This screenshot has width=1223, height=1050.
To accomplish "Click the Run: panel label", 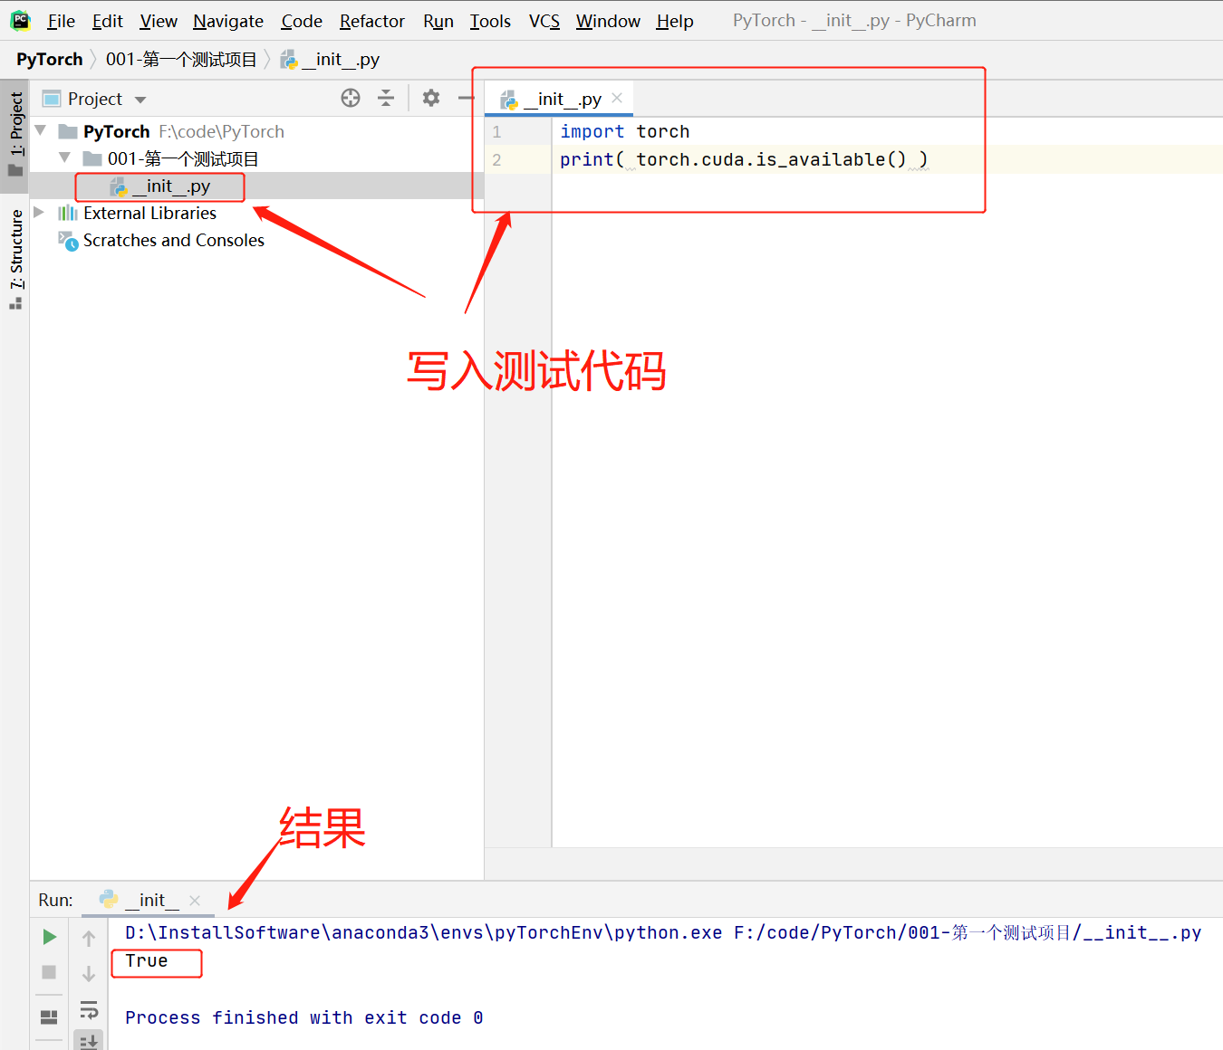I will point(56,901).
